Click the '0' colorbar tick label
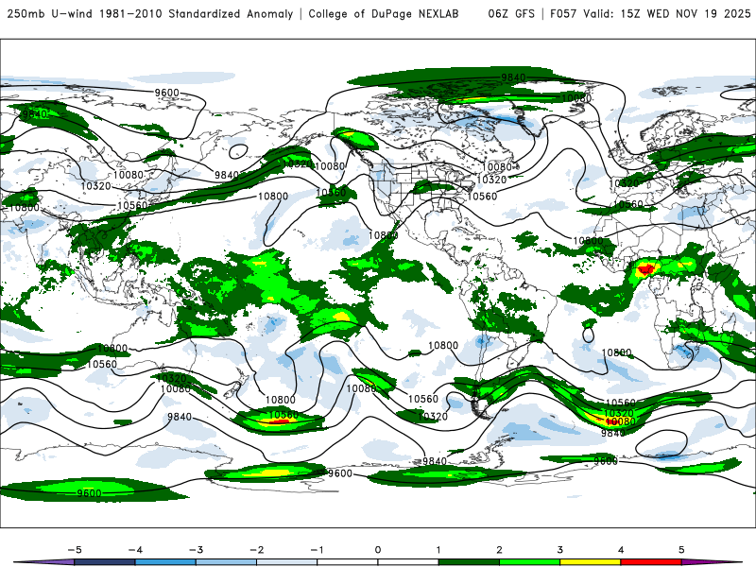This screenshot has height=567, width=756. [378, 550]
